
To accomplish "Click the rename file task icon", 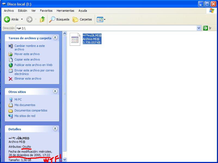I will click(x=11, y=46).
